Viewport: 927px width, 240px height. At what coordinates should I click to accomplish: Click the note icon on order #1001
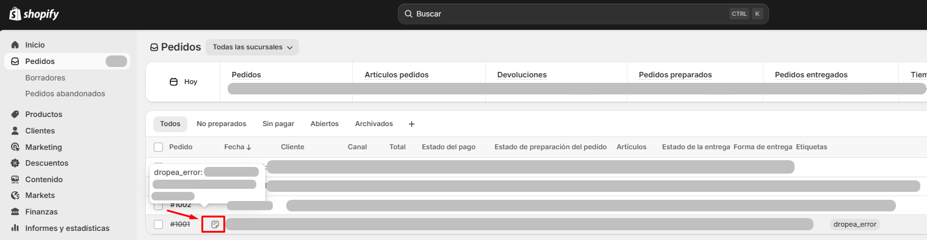tap(215, 225)
